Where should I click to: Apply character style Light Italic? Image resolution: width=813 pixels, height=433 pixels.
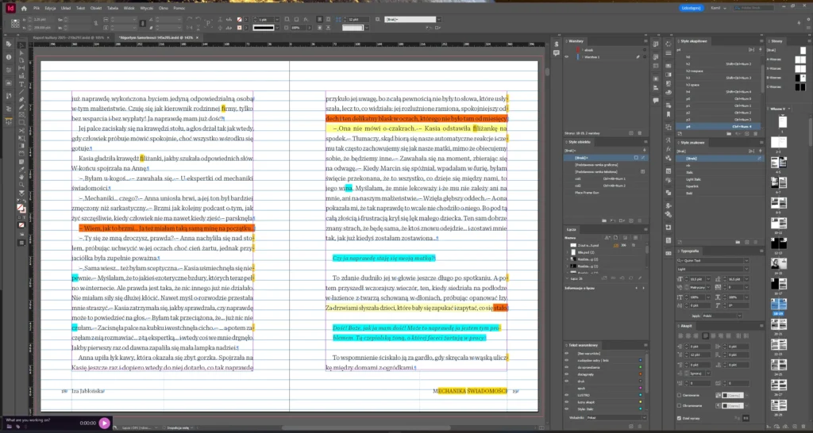pos(718,179)
